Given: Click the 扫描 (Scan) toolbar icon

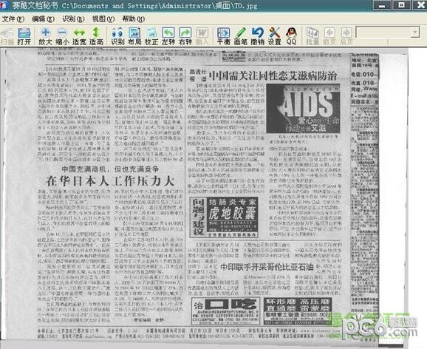Looking at the screenshot, I should [7, 36].
